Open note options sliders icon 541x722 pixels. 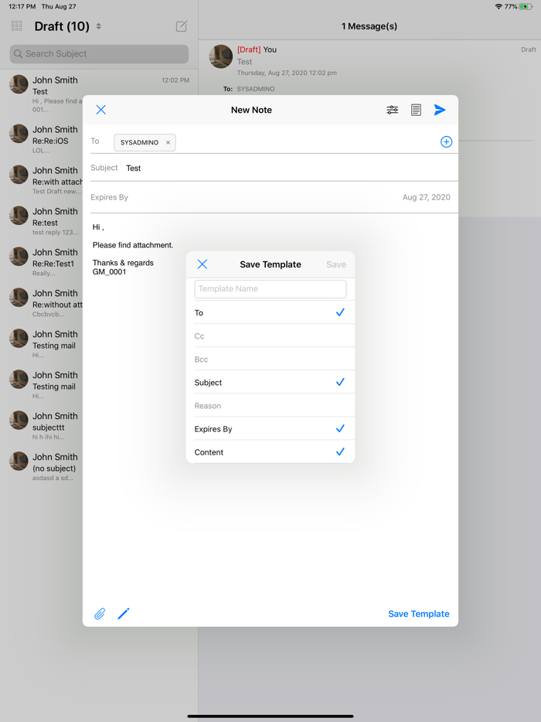click(x=393, y=110)
